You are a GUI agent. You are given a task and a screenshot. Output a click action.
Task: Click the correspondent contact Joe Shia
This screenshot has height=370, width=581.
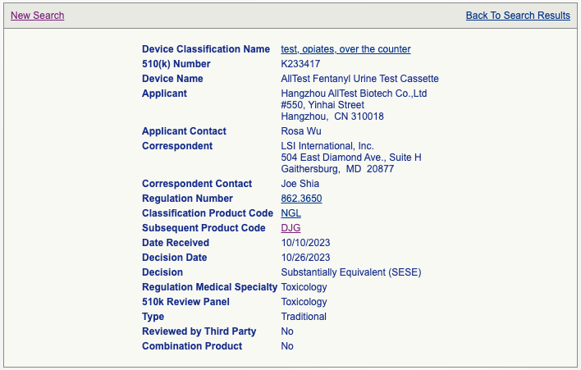coord(300,184)
